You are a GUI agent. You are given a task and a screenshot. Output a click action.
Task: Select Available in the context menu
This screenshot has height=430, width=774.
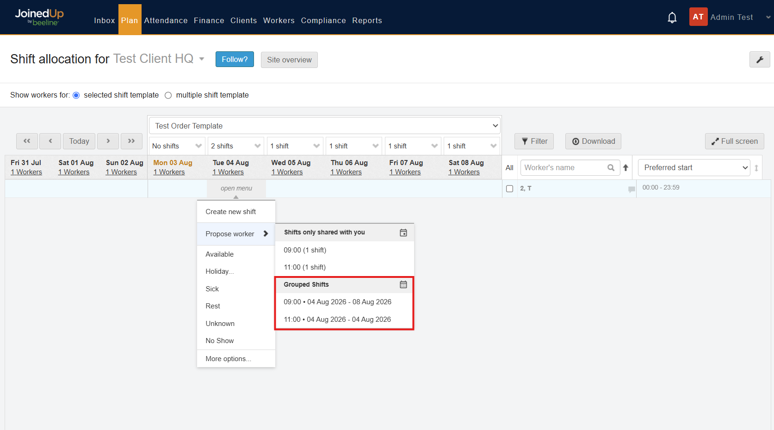tap(236, 254)
